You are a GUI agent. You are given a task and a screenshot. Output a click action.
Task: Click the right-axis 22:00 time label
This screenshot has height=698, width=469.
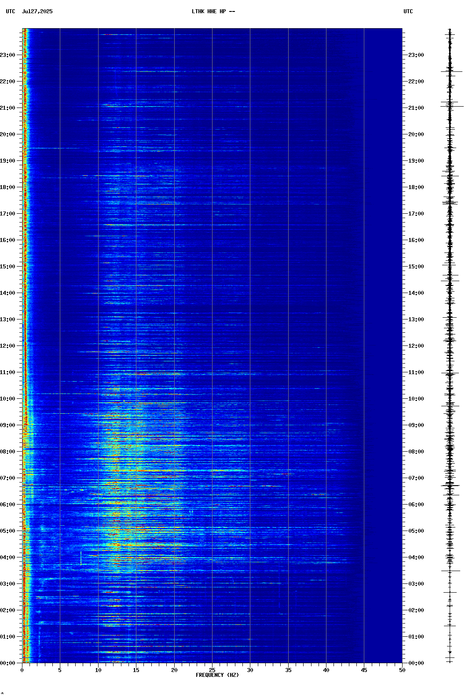[x=416, y=82]
